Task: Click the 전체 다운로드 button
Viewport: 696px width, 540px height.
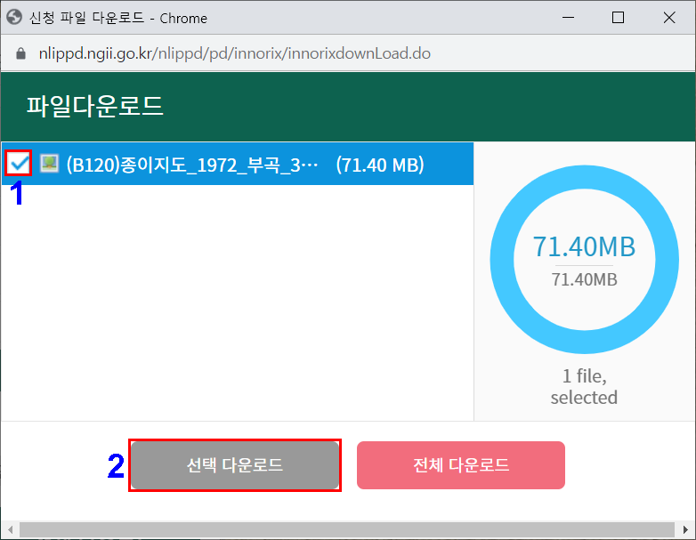Action: [461, 465]
